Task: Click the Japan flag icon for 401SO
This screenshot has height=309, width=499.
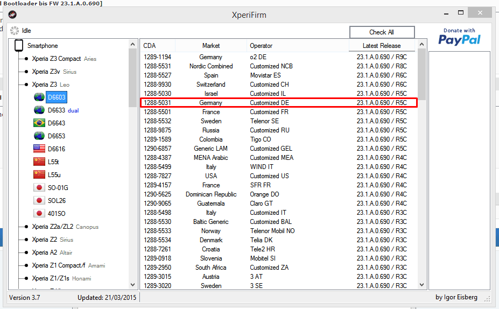Action: pyautogui.click(x=39, y=213)
